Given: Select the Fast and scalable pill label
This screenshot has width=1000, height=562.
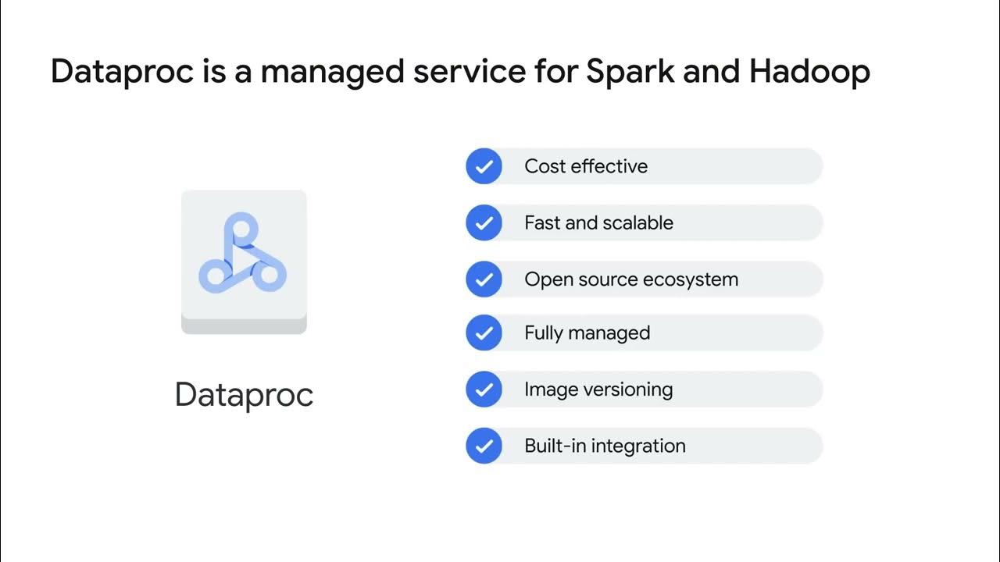Looking at the screenshot, I should pyautogui.click(x=598, y=223).
